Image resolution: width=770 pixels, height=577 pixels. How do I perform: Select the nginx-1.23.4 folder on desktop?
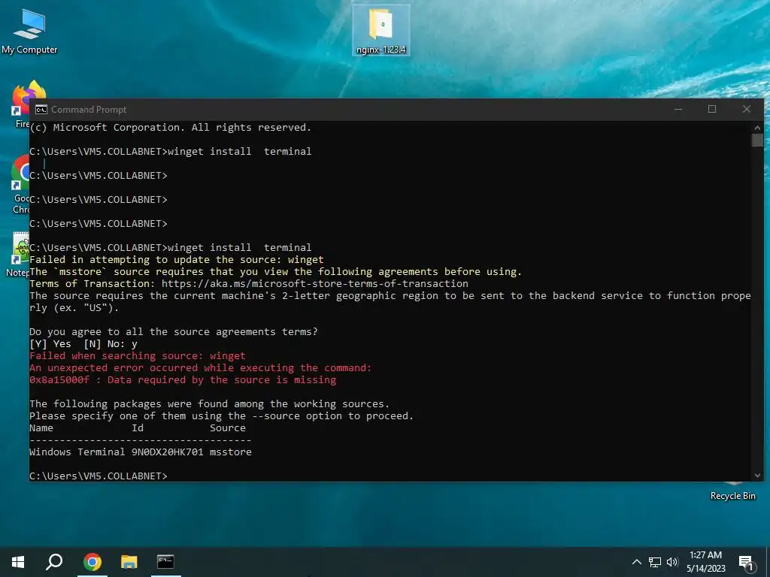pyautogui.click(x=381, y=30)
